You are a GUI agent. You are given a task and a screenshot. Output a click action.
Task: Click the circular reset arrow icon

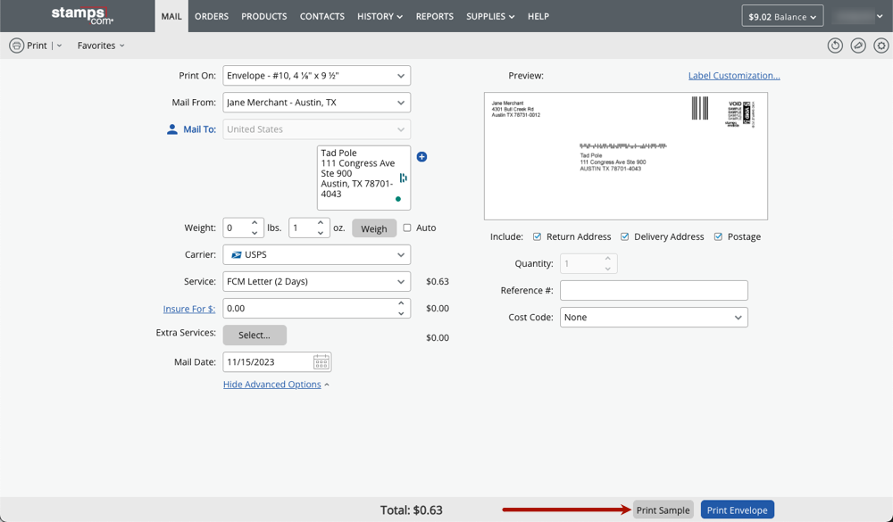[835, 46]
